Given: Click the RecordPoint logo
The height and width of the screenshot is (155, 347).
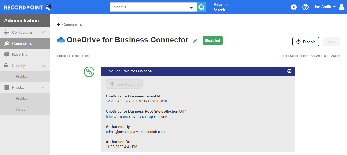Looking at the screenshot, I should pos(28,7).
